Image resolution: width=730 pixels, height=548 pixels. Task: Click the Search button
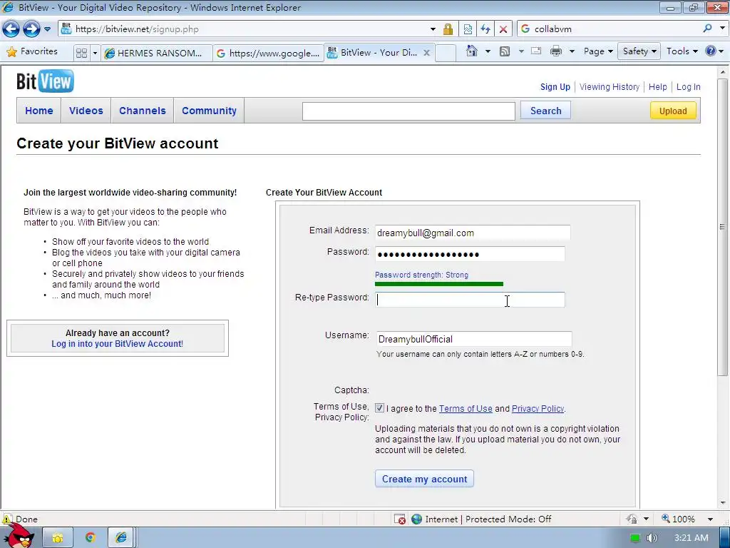point(545,111)
